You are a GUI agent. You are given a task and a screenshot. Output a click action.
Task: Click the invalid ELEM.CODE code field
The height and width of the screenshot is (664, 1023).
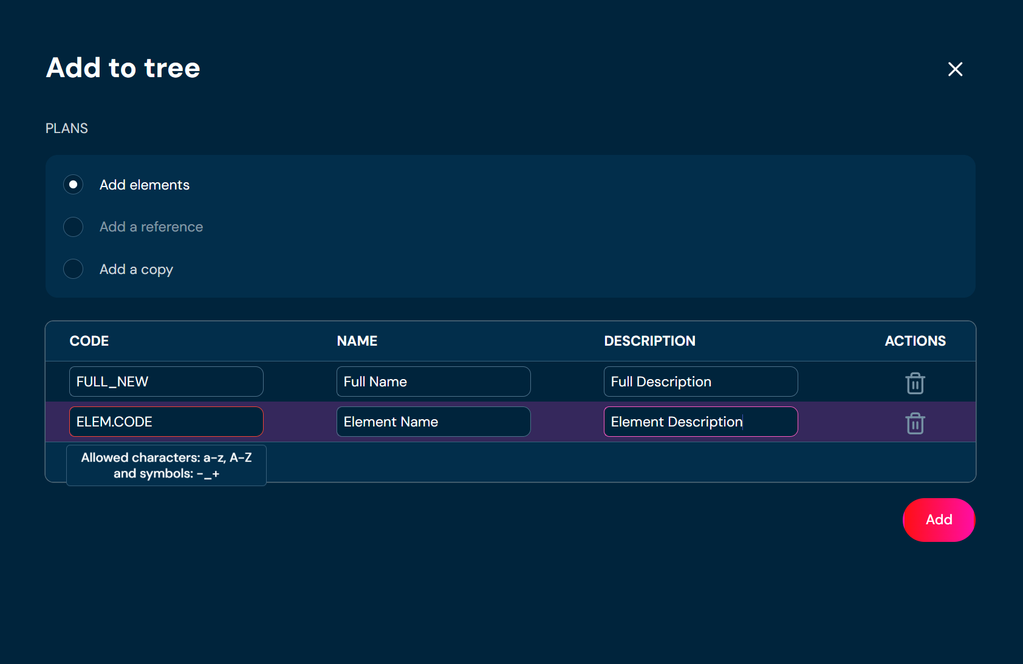pyautogui.click(x=166, y=422)
